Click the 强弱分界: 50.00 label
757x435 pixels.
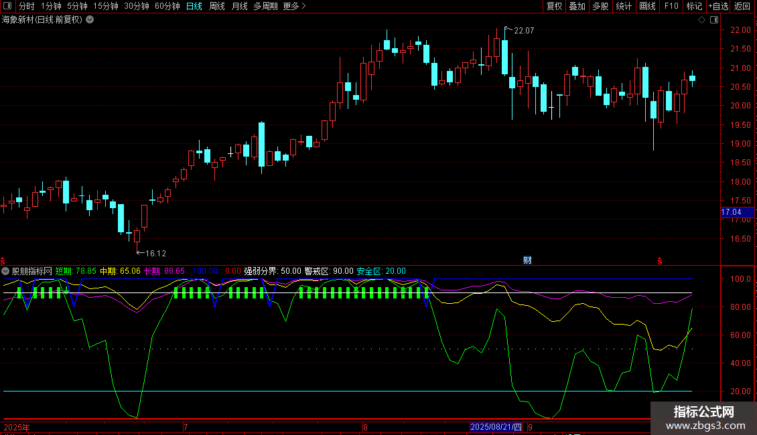click(x=272, y=271)
